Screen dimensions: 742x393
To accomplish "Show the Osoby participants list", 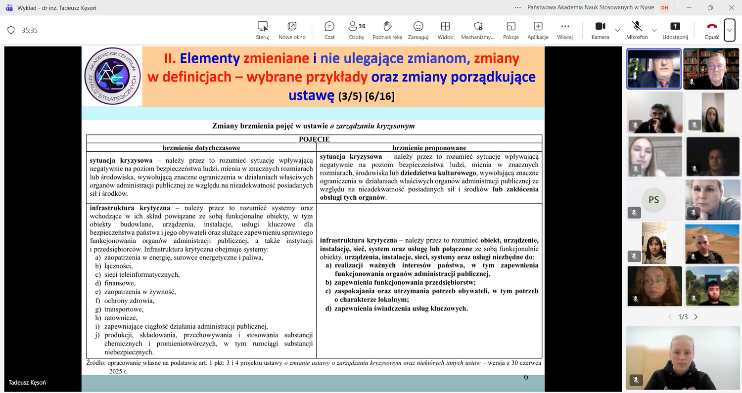I will tap(357, 30).
